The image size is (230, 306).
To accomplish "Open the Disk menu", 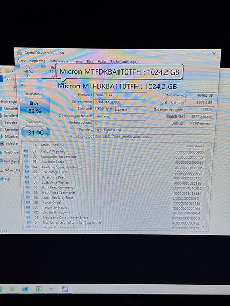I will [90, 61].
